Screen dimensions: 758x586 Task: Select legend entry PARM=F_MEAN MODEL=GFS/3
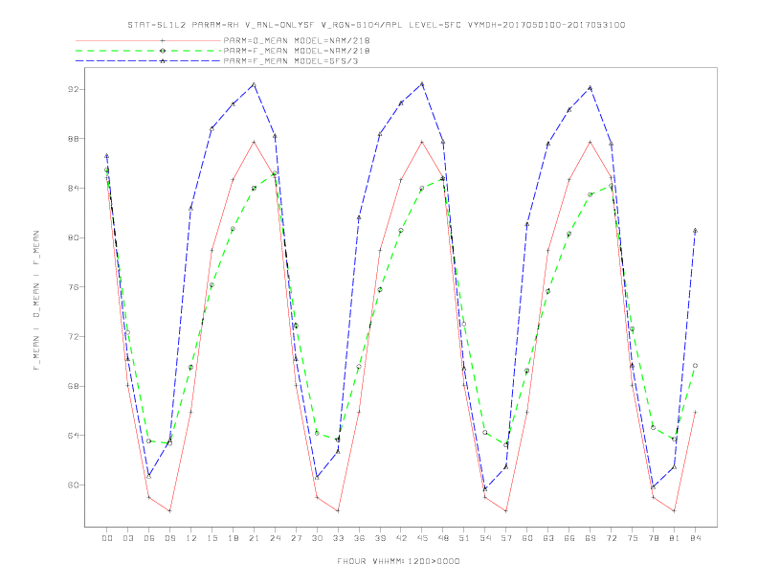291,61
